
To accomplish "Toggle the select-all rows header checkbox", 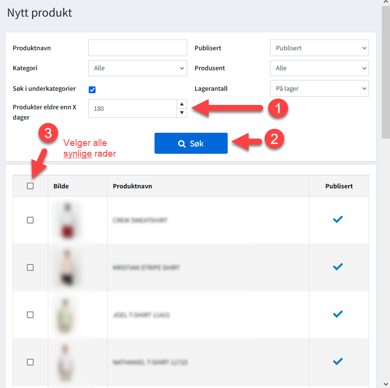I will 30,186.
